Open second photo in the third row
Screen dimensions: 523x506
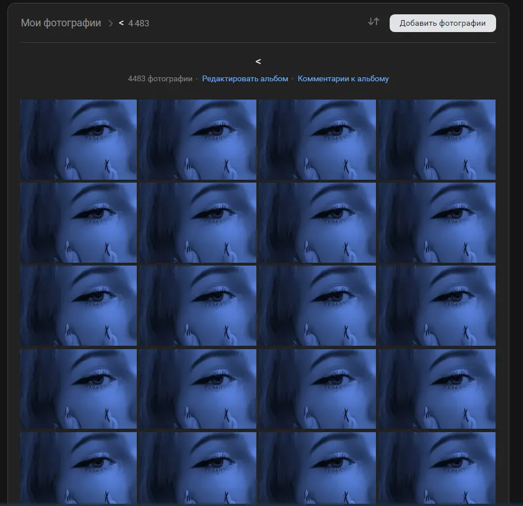point(198,306)
